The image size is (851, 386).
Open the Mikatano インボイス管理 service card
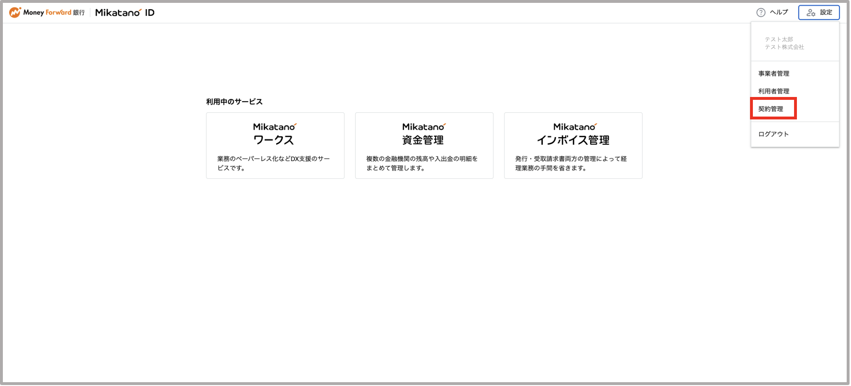click(573, 146)
